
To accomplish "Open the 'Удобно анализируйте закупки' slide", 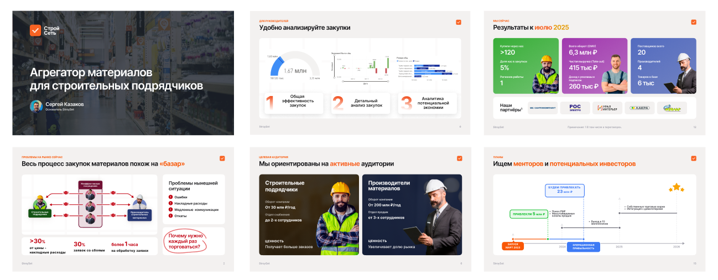I will coord(360,73).
